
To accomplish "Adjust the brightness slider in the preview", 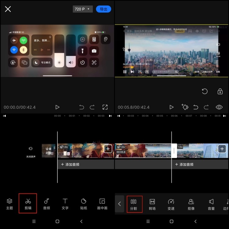I will click(59, 51).
